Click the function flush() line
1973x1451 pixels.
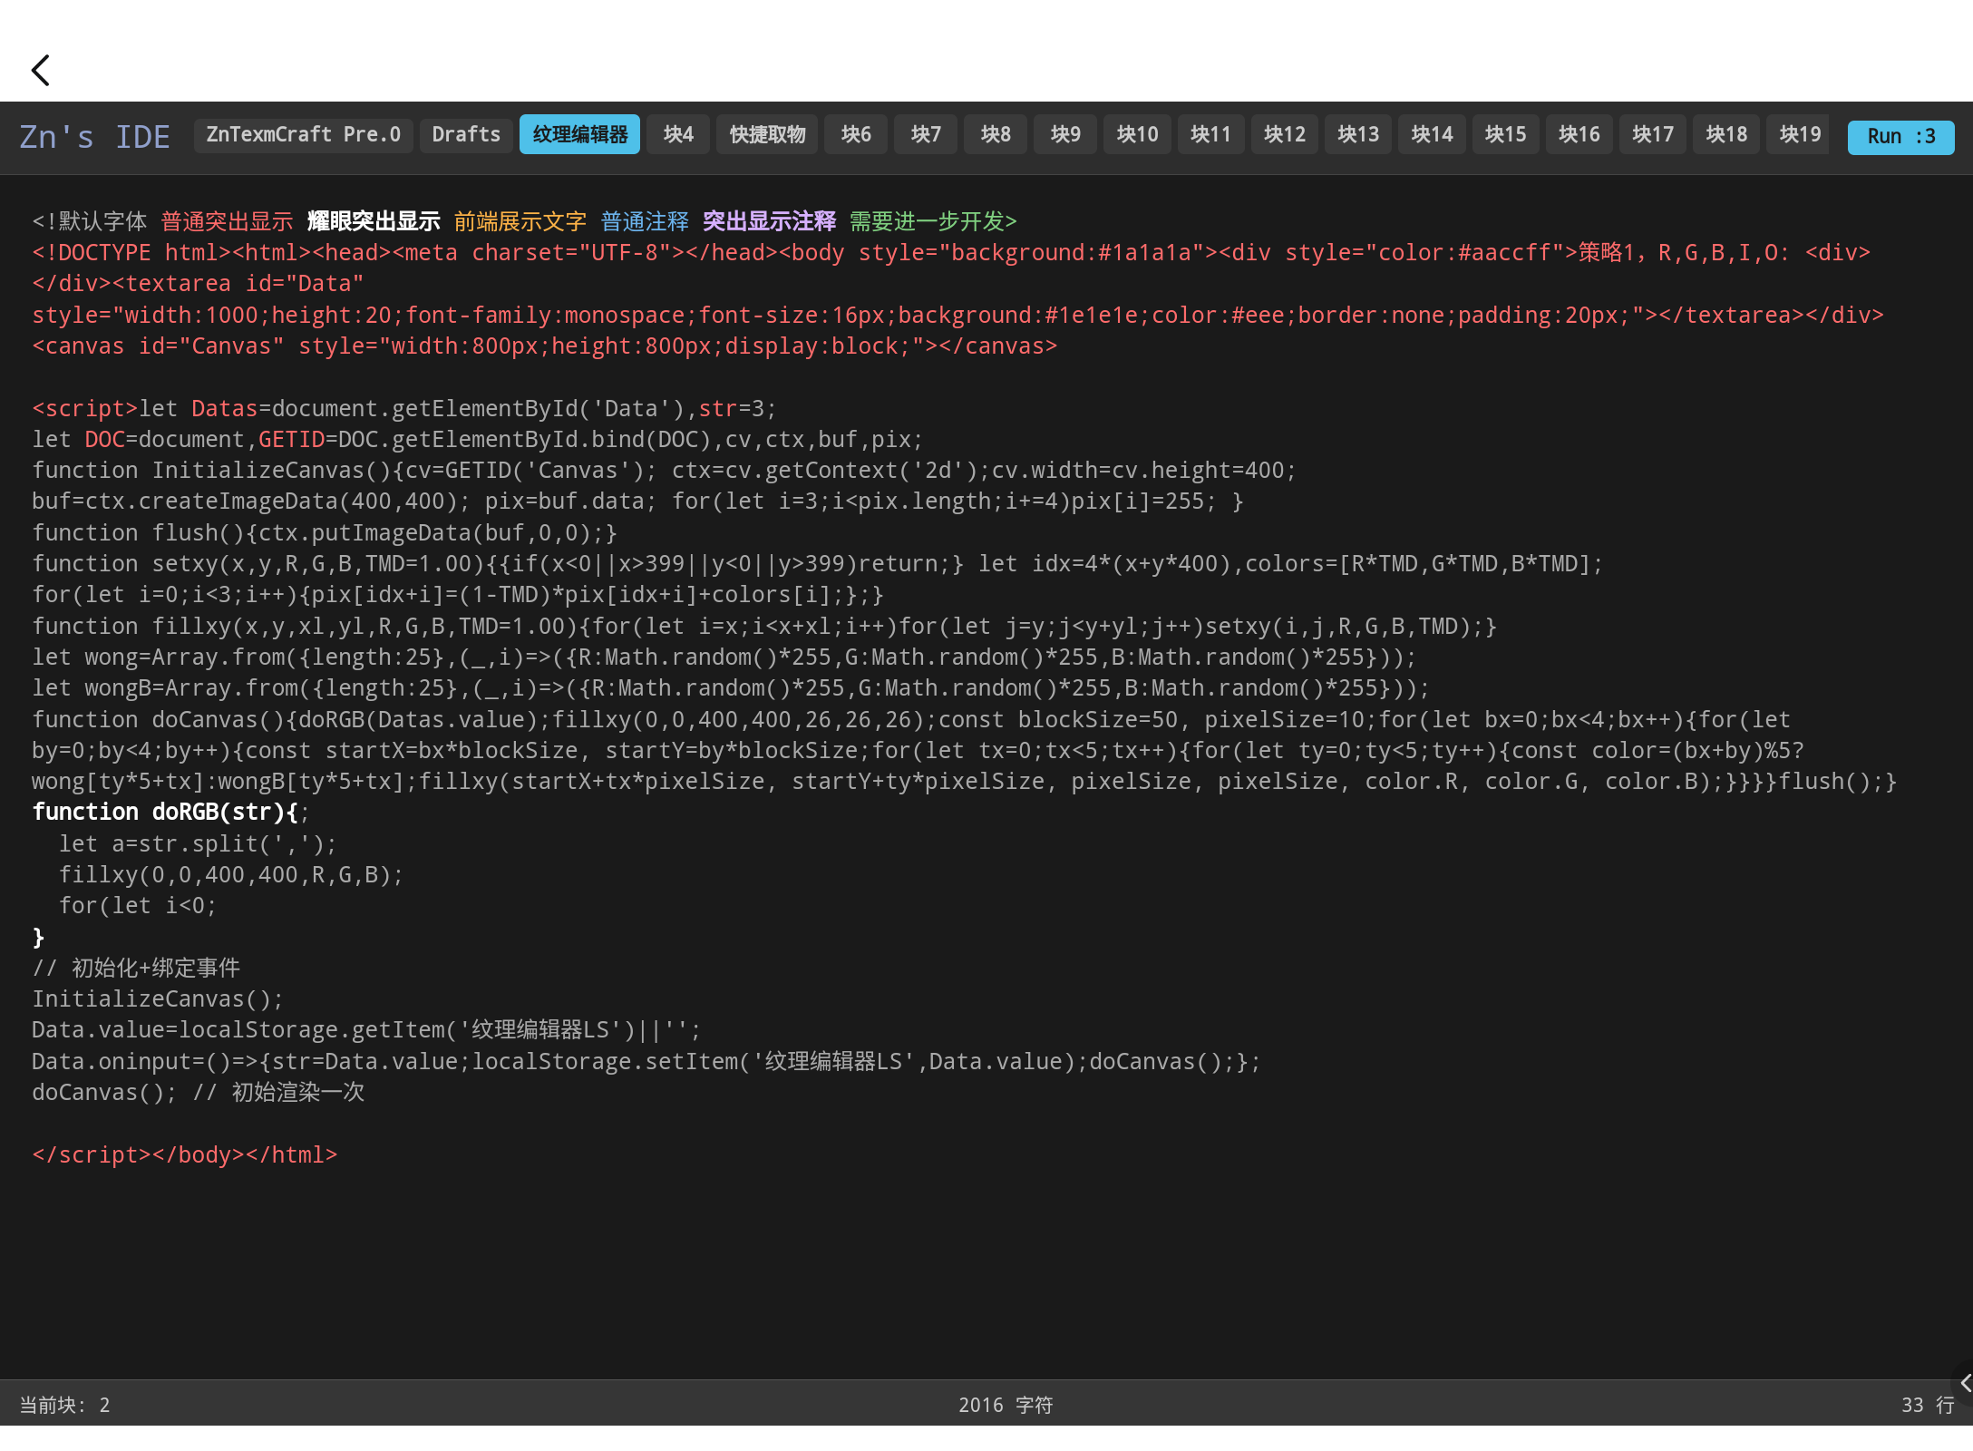click(325, 532)
